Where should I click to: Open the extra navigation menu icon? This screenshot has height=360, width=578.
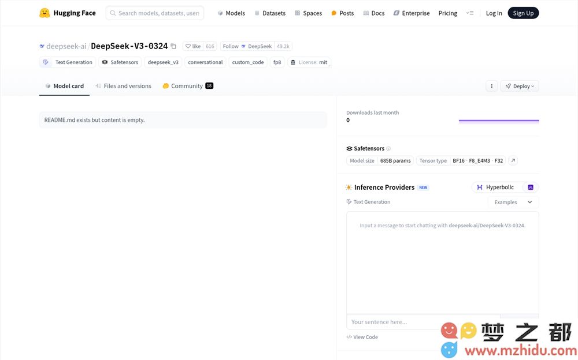click(469, 13)
